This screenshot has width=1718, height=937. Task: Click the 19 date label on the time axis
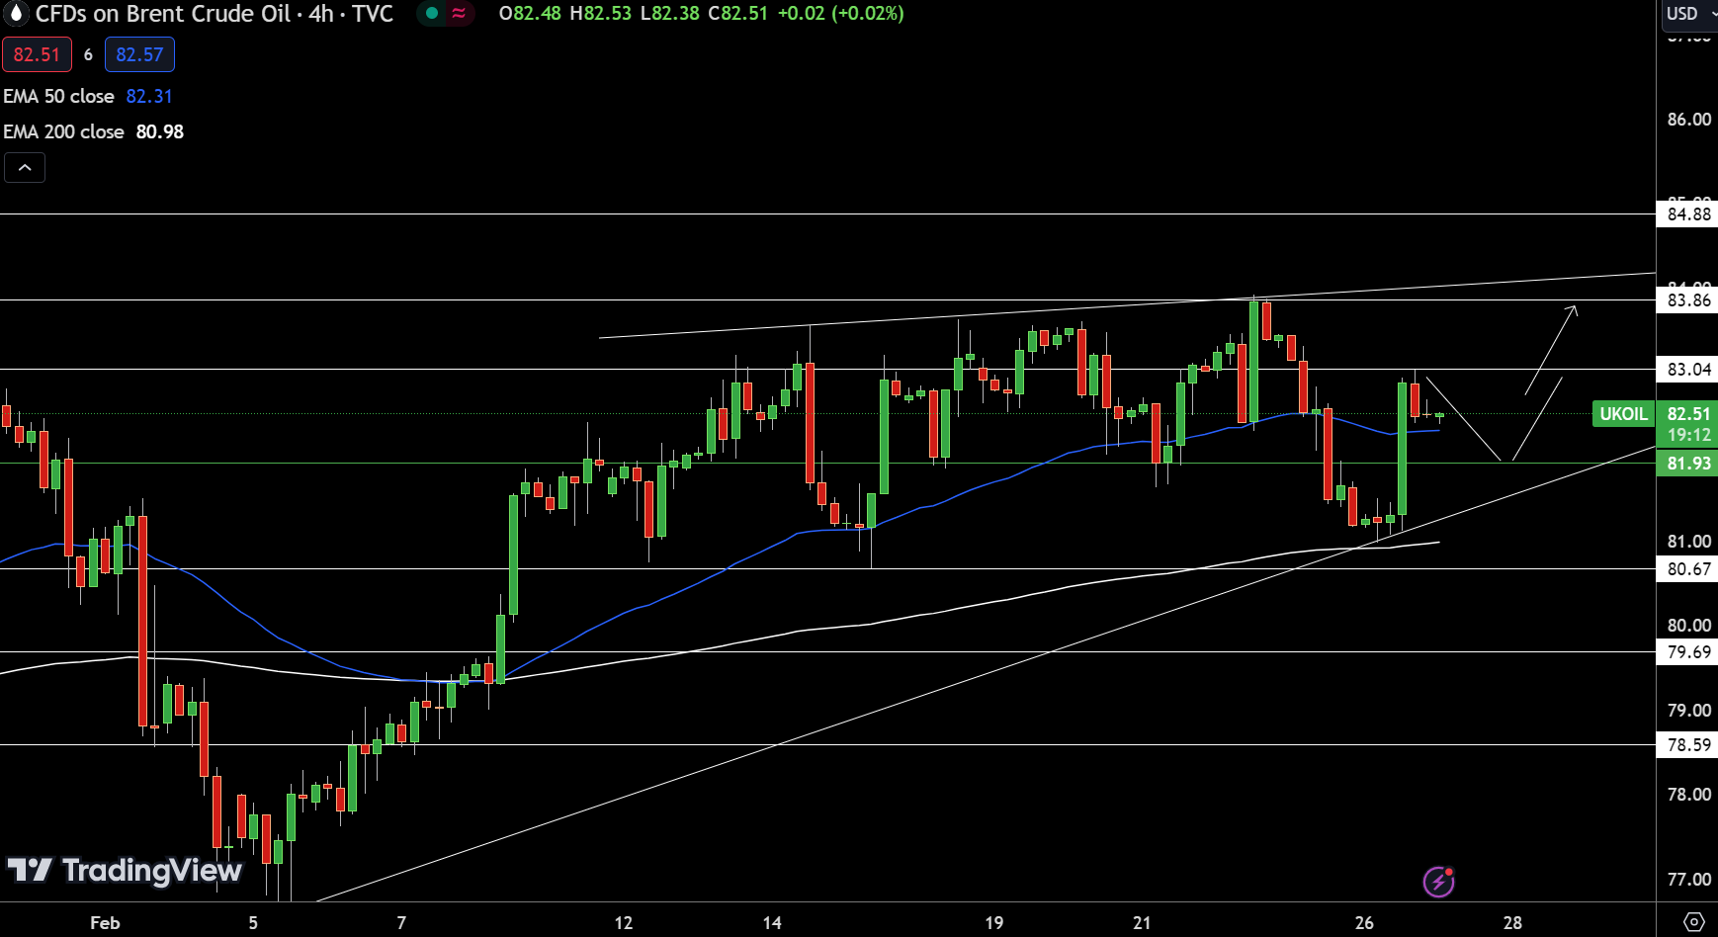(994, 923)
